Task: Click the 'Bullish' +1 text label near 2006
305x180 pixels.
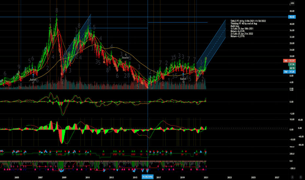Action: [33, 80]
